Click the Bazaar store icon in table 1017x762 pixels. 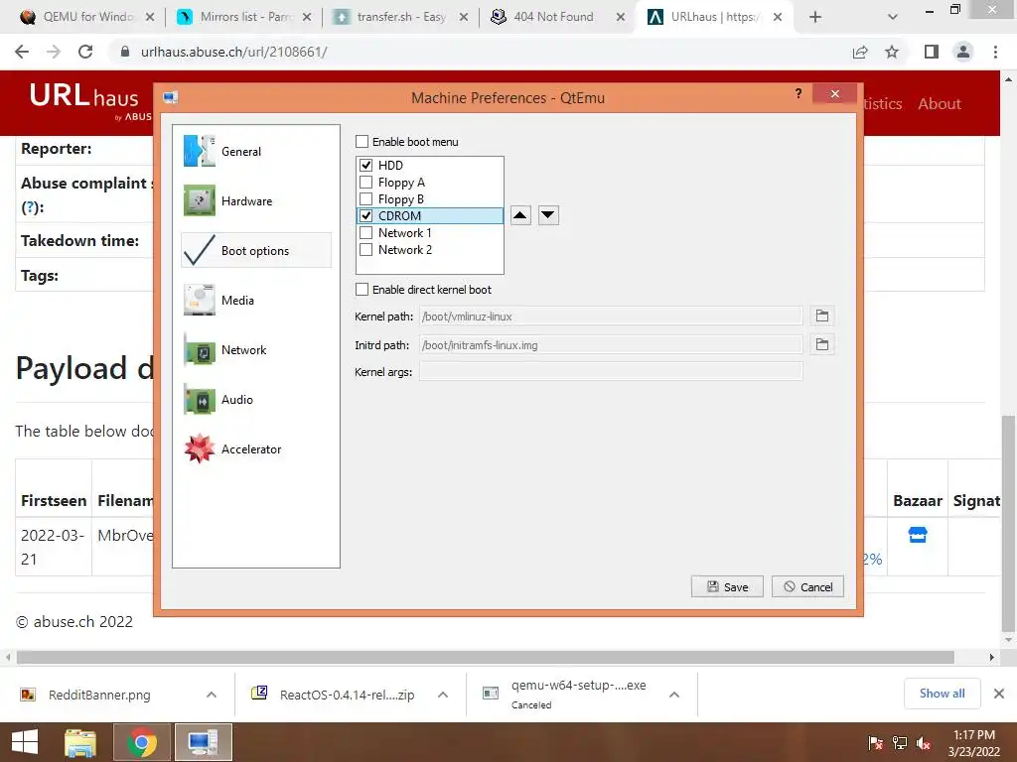pyautogui.click(x=918, y=535)
